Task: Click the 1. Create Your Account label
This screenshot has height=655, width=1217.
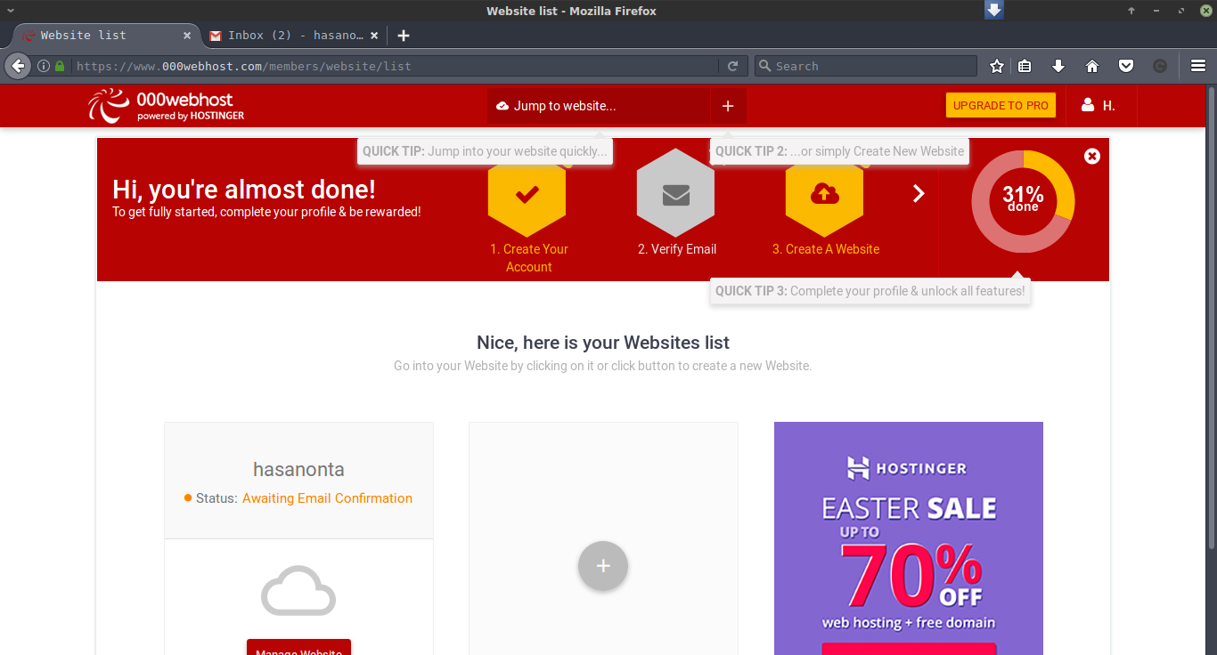Action: (x=529, y=258)
